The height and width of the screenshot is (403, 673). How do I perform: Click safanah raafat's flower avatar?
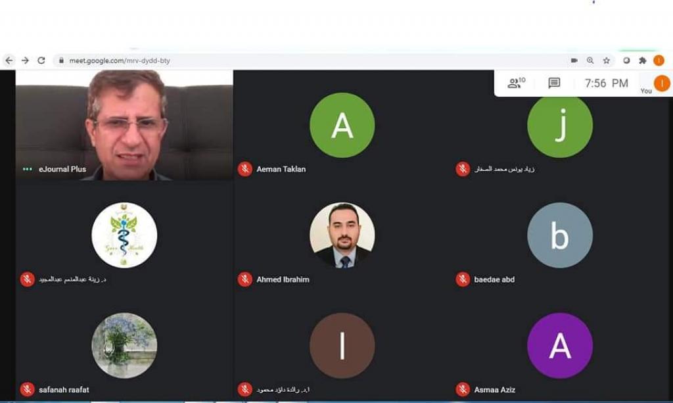click(x=124, y=346)
